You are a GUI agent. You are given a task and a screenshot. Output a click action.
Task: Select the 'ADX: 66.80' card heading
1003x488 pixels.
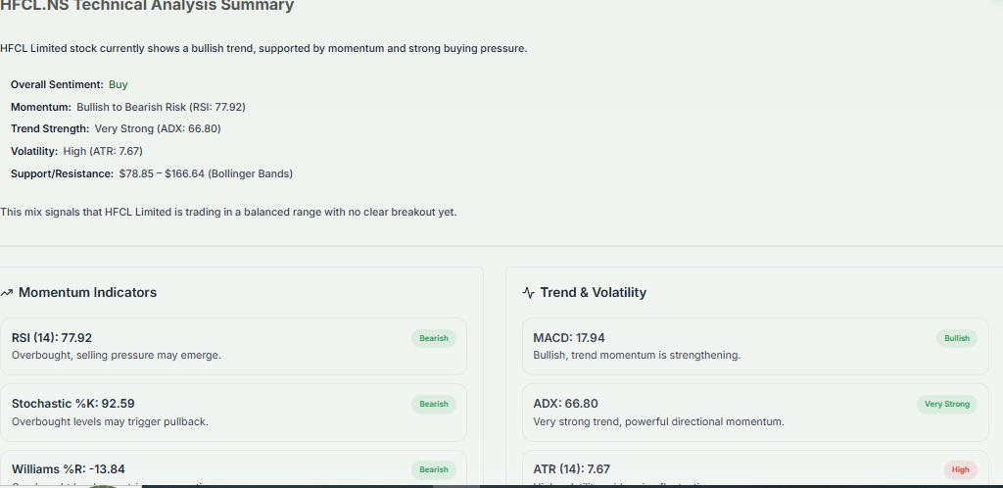pos(565,404)
